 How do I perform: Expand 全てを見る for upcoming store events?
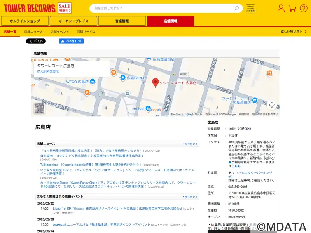tap(190, 197)
